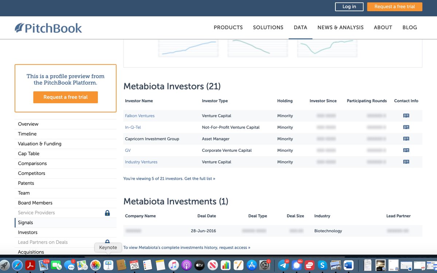437x273 pixels.
Task: Click lock icon beside Service Providers
Action: tap(107, 213)
